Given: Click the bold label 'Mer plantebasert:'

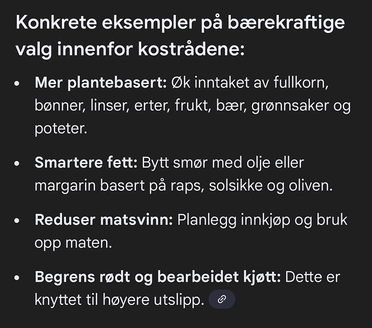Looking at the screenshot, I should pos(101,83).
